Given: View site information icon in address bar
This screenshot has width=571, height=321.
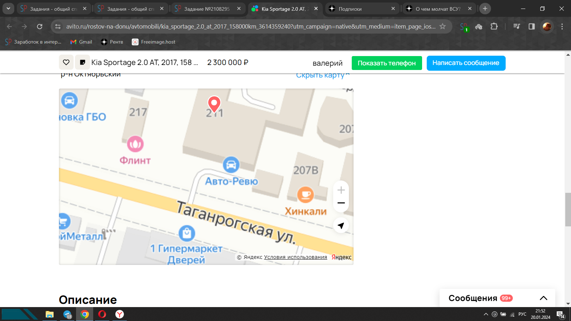Looking at the screenshot, I should tap(58, 26).
